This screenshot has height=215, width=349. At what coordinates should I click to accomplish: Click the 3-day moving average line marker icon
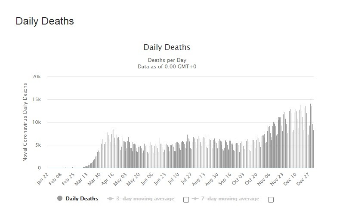click(111, 199)
